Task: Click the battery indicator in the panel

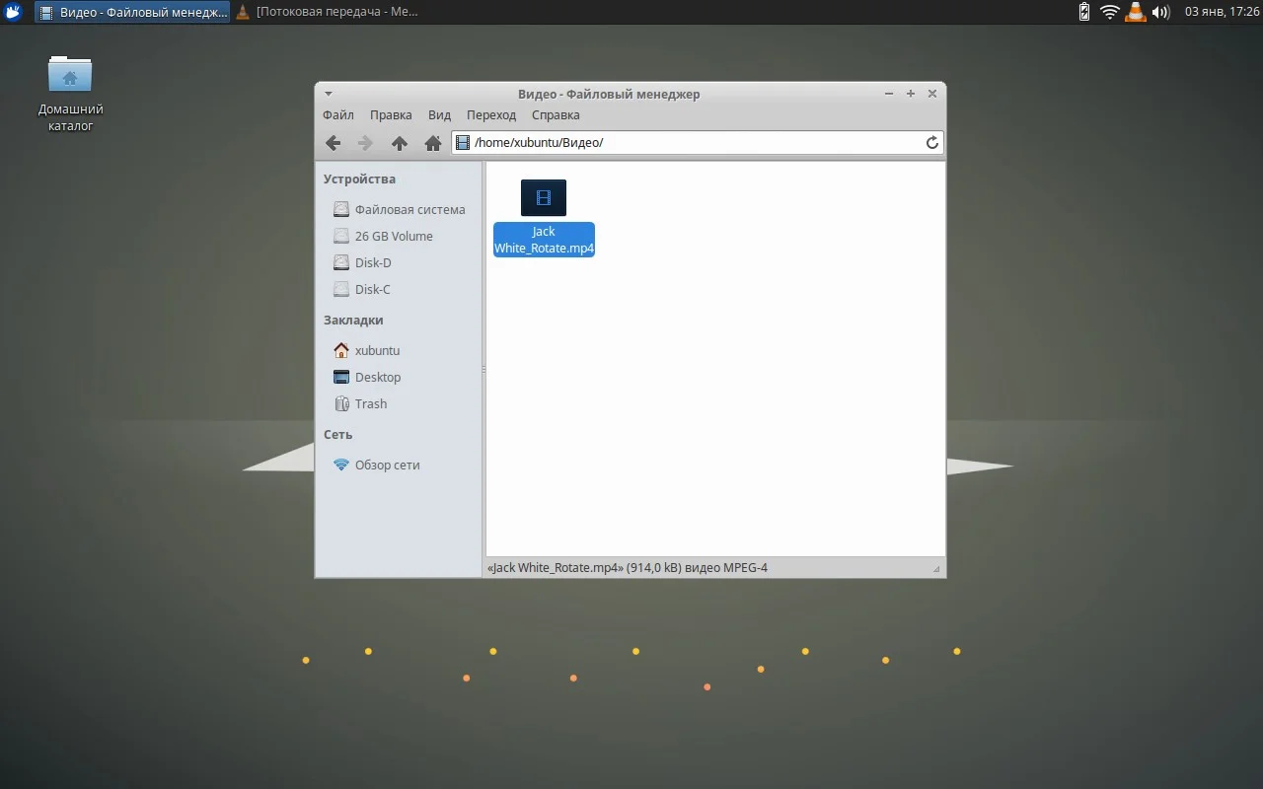Action: click(x=1084, y=12)
